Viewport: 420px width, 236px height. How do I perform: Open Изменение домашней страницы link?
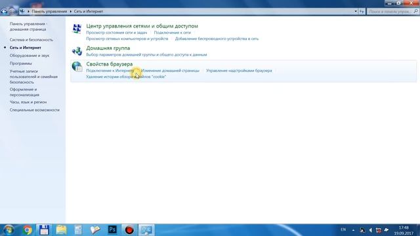[x=170, y=71]
